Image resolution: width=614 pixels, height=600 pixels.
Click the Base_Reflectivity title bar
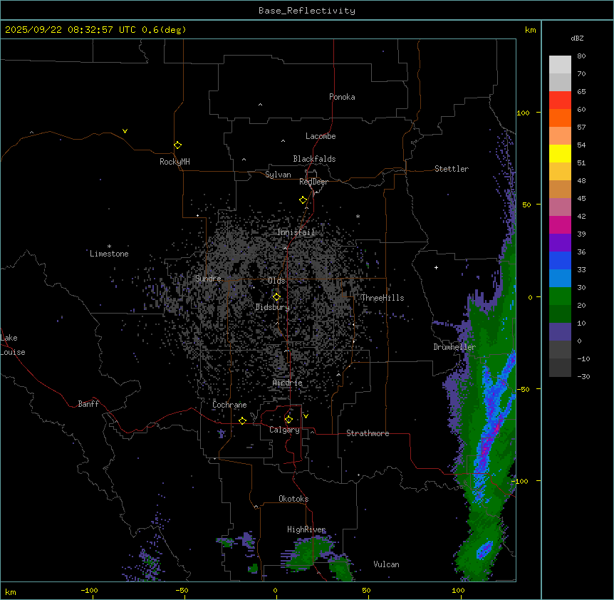(307, 11)
